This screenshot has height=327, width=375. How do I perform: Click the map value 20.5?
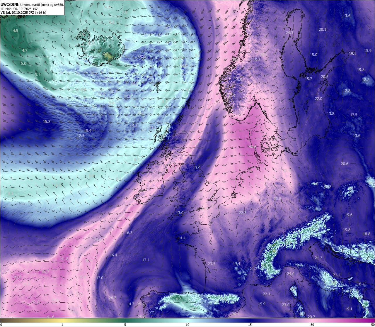coord(325,77)
